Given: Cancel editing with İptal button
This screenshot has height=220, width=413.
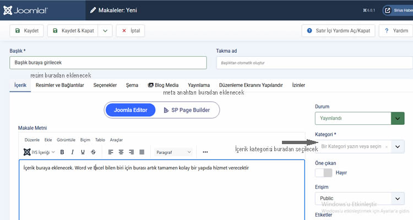Looking at the screenshot, I should tap(131, 31).
